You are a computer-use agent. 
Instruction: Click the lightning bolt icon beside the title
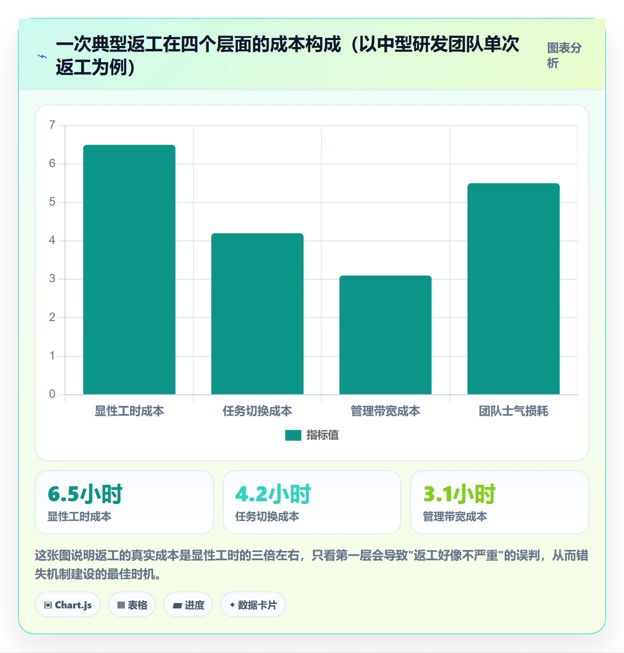click(x=42, y=57)
